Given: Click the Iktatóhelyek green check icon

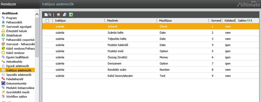Looking at the screenshot, I should click(x=3, y=35).
